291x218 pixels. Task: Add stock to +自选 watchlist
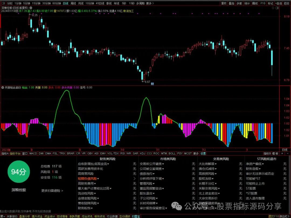click(279, 3)
